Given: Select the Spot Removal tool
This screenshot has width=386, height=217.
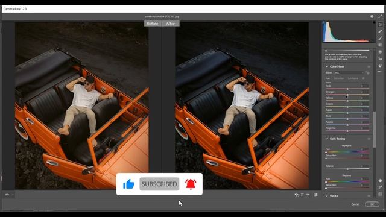Looking at the screenshot, I should (x=380, y=31).
